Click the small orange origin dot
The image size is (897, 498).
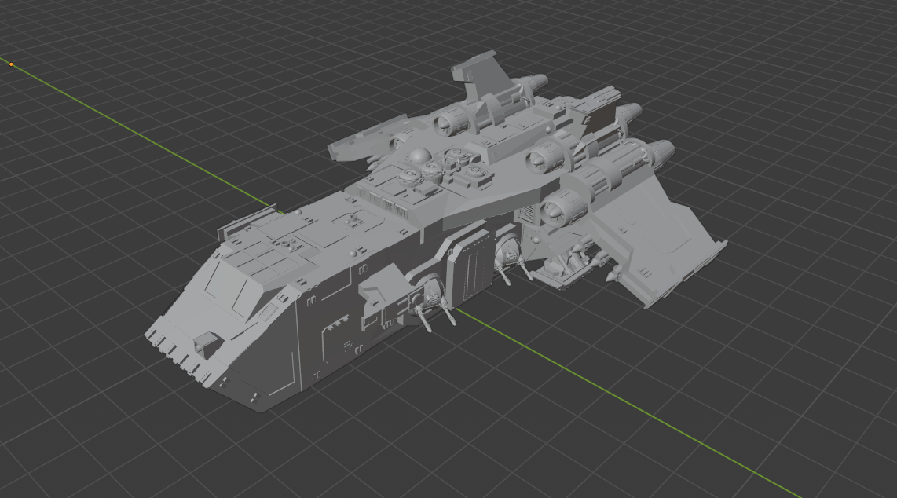click(11, 64)
